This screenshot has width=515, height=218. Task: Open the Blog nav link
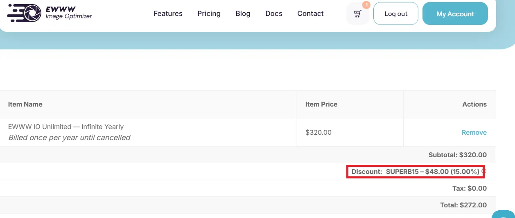243,13
